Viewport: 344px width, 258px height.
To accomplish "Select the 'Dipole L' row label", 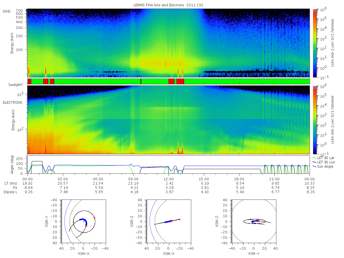I will 10,192.
